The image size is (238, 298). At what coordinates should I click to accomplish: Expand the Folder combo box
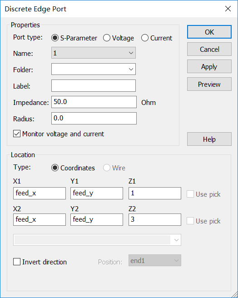[93, 69]
